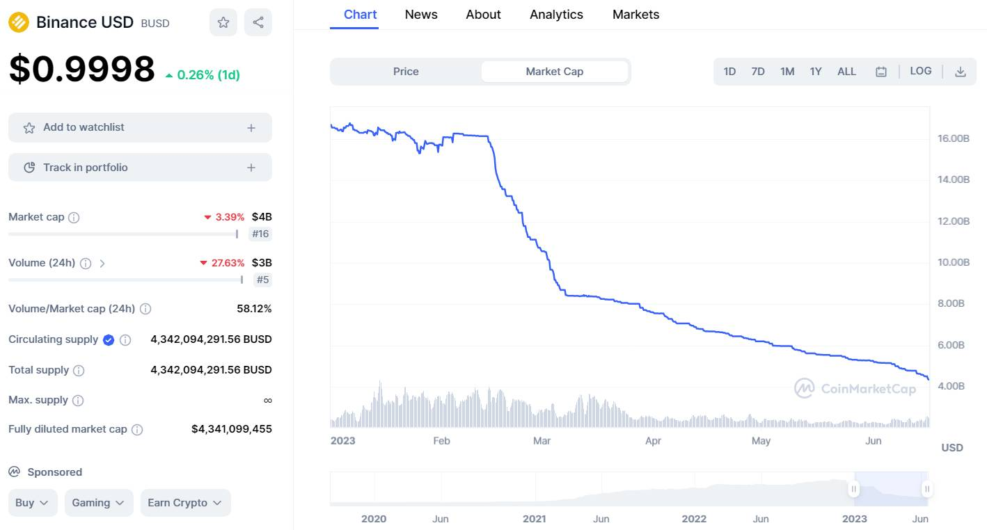Select the 1D time range
Viewport: 987px width, 530px height.
pyautogui.click(x=729, y=72)
